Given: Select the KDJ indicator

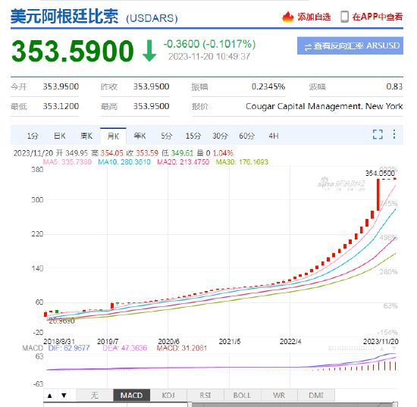Looking at the screenshot, I should [x=168, y=396].
